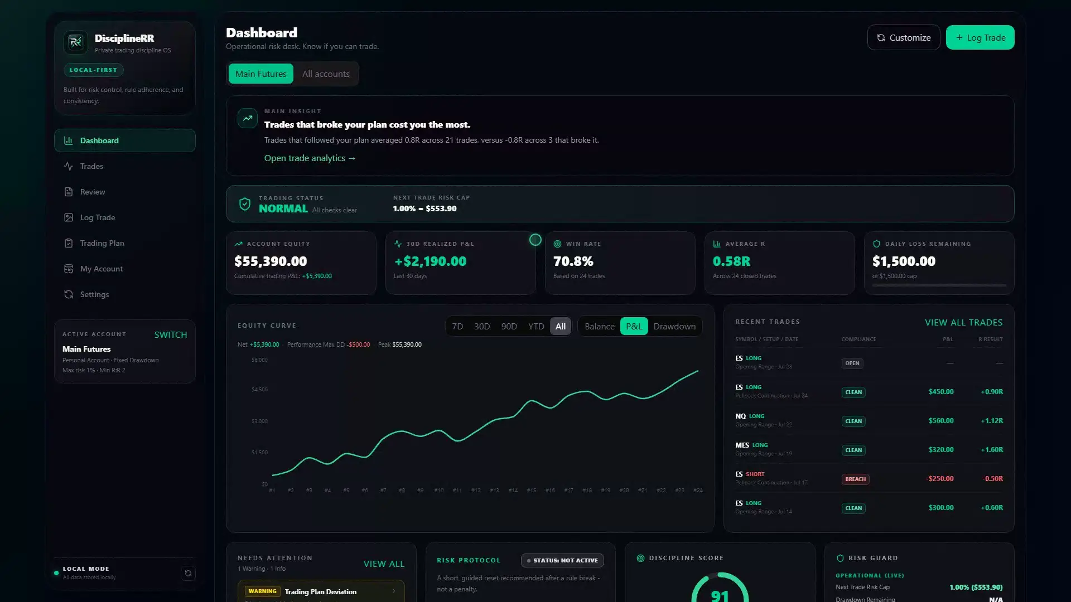The width and height of the screenshot is (1071, 602).
Task: Click the green circle on the P&L card
Action: pos(535,240)
